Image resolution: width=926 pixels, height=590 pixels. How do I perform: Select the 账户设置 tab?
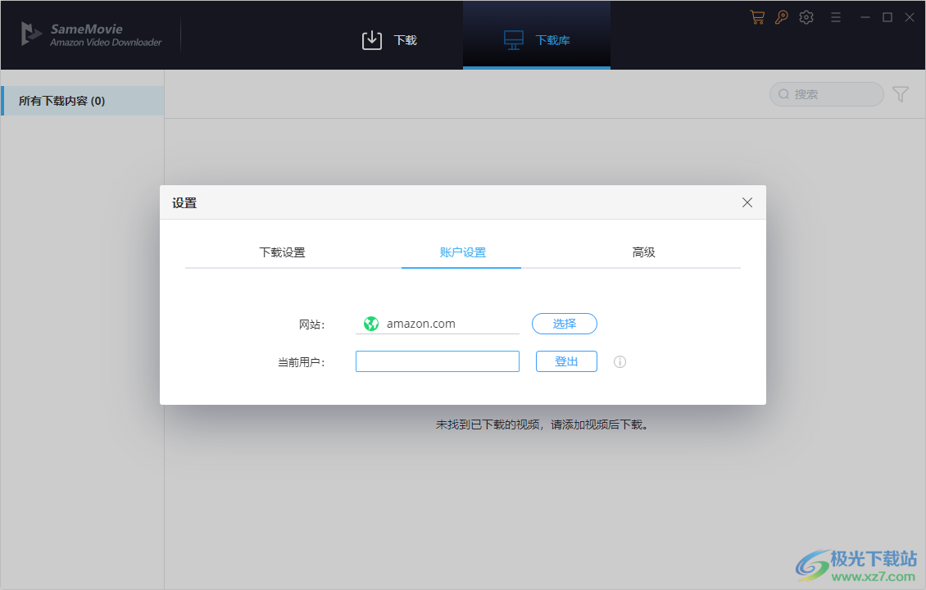click(462, 252)
